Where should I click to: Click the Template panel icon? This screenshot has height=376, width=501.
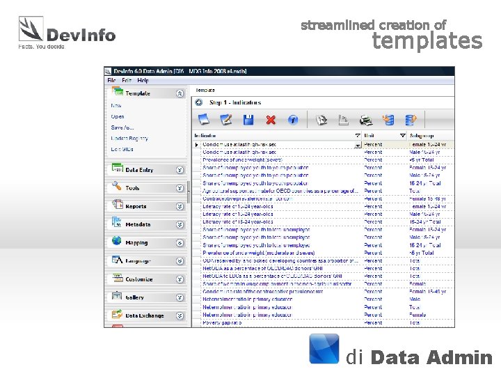tap(118, 92)
